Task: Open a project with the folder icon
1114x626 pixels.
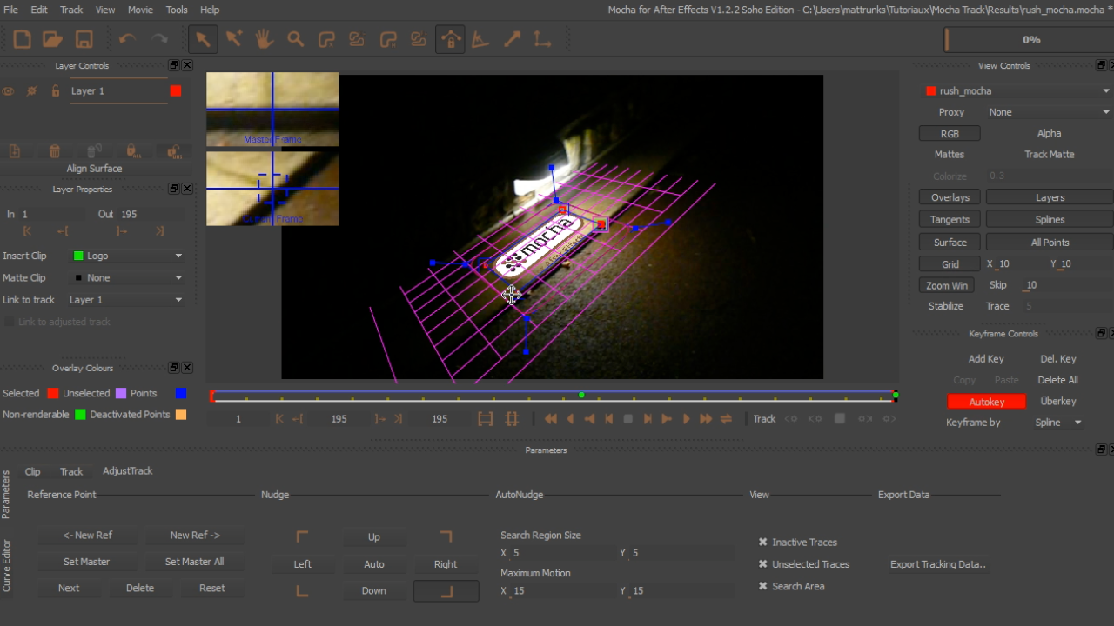Action: coord(52,39)
